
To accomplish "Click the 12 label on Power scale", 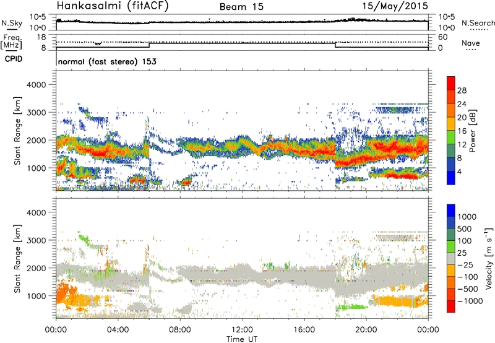I will [462, 145].
